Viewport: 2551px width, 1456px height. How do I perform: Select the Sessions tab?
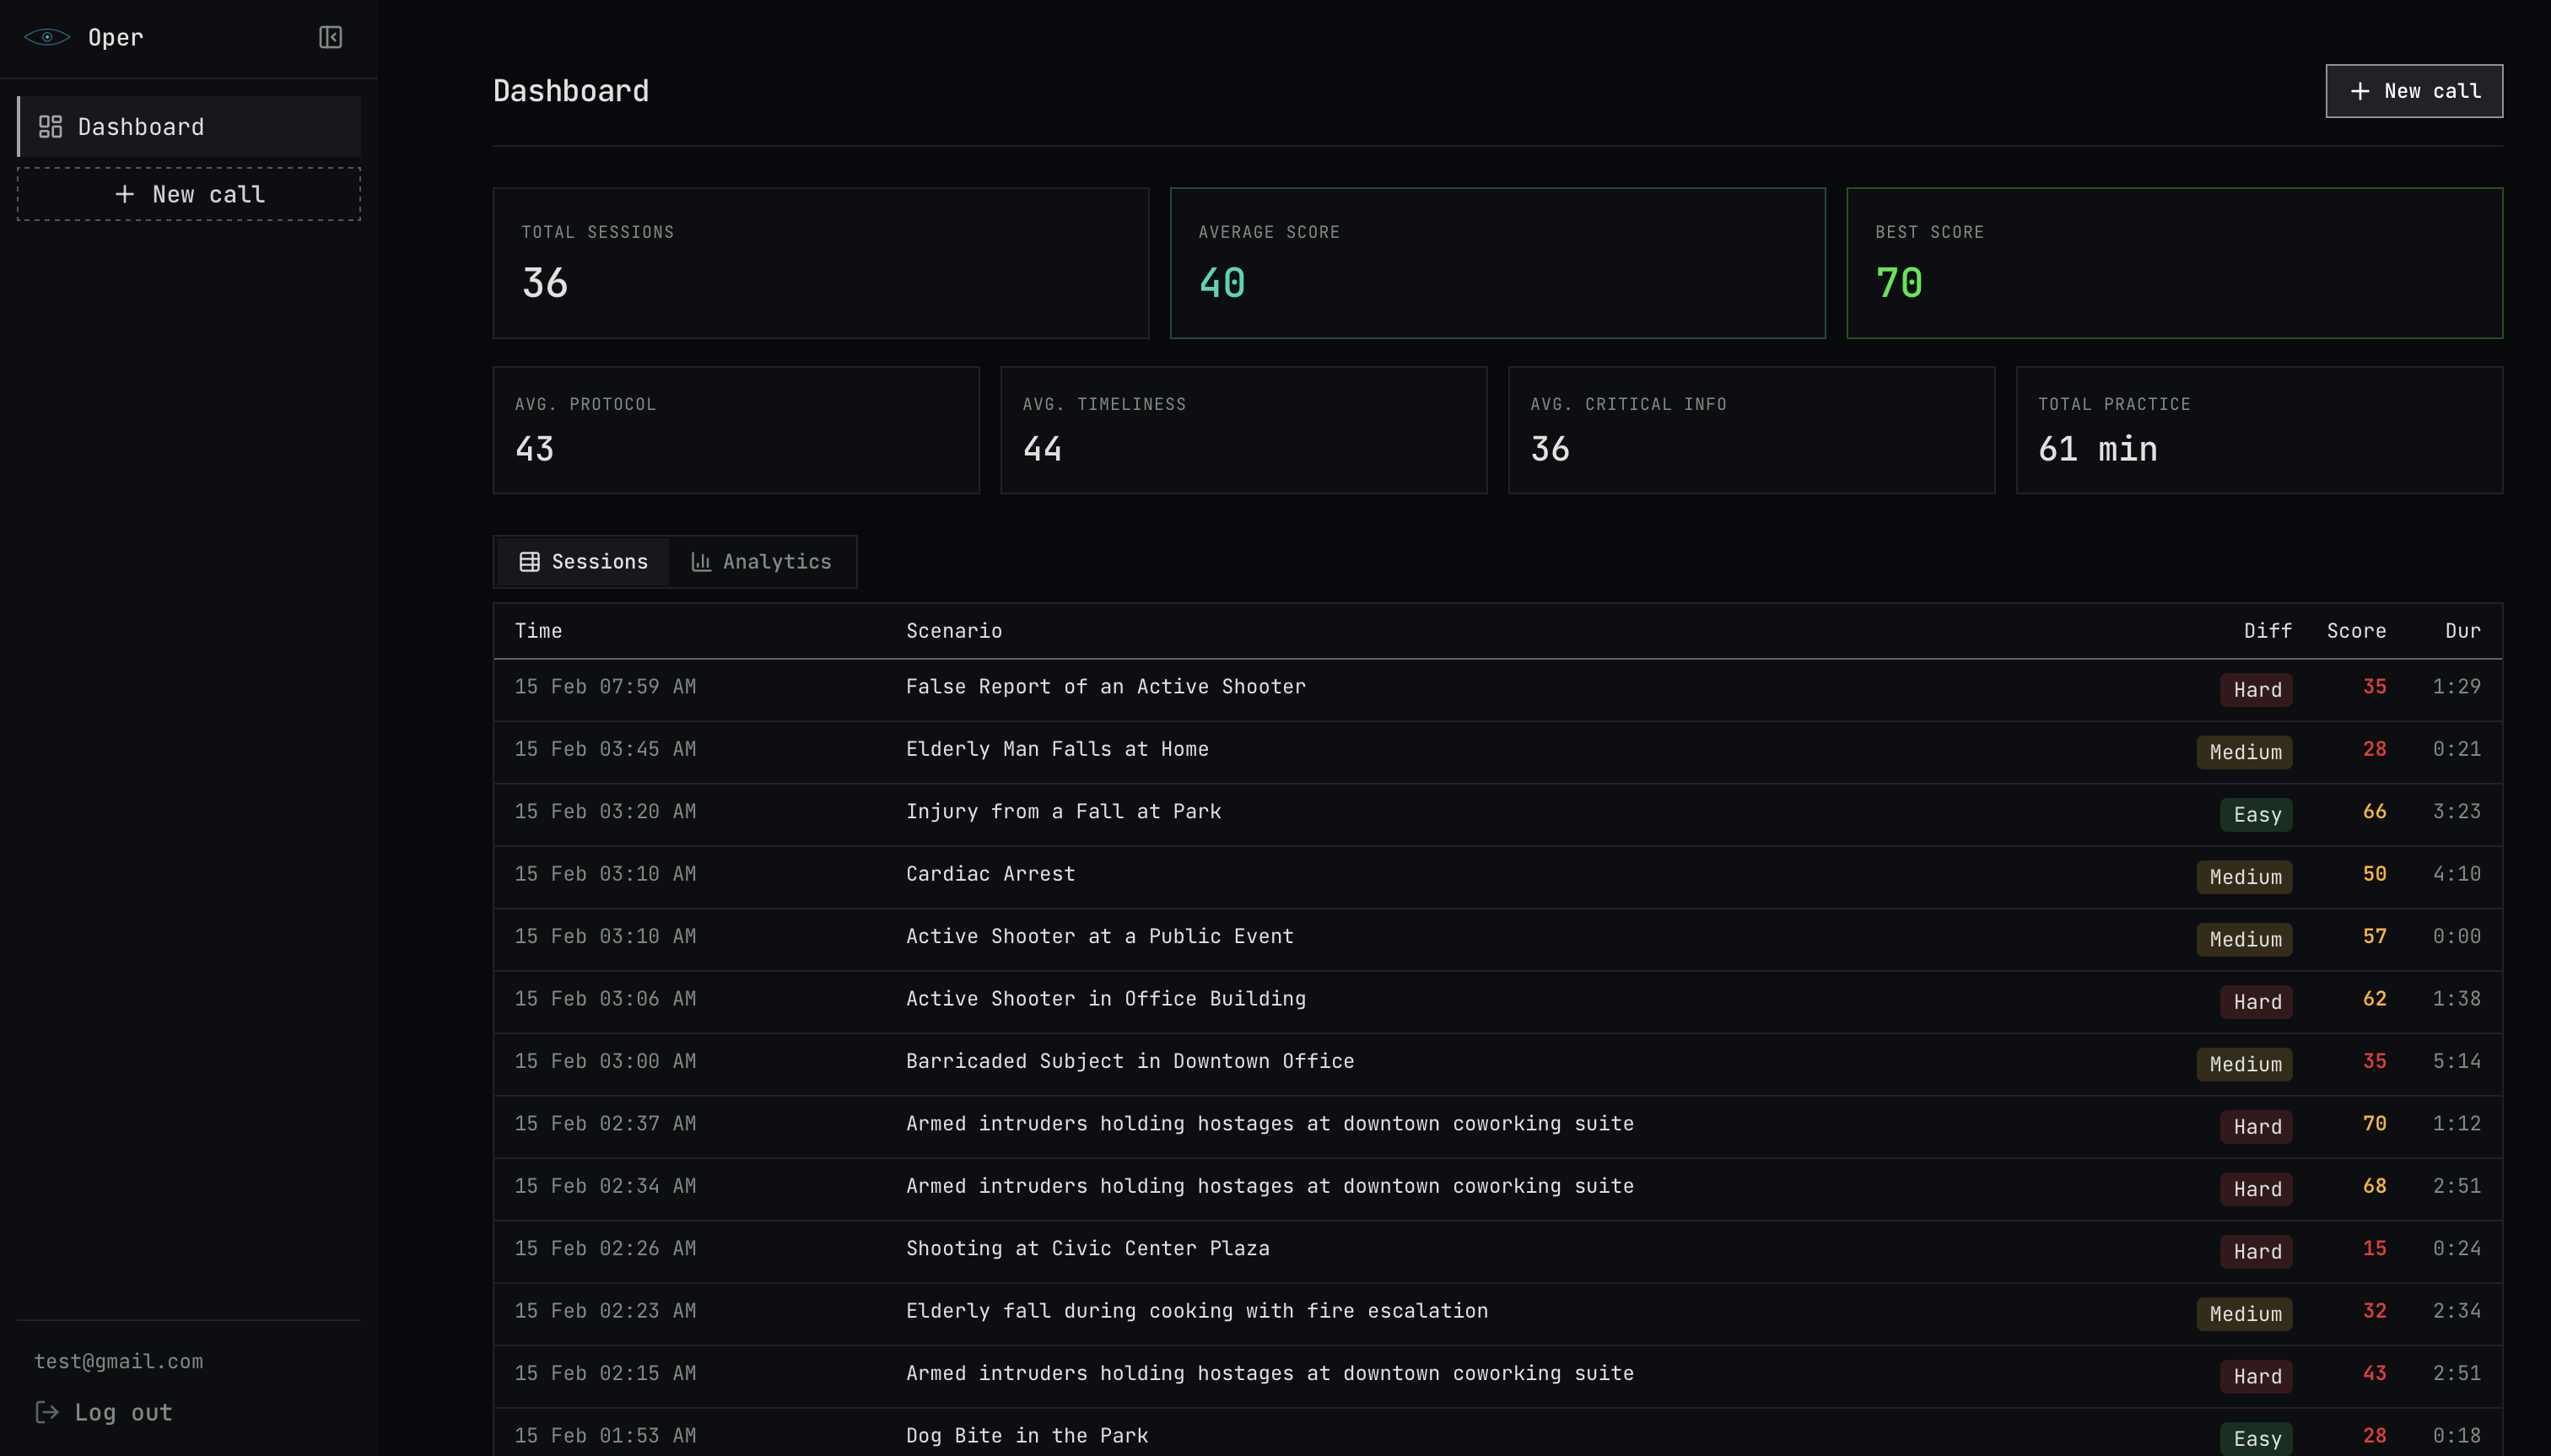(584, 562)
